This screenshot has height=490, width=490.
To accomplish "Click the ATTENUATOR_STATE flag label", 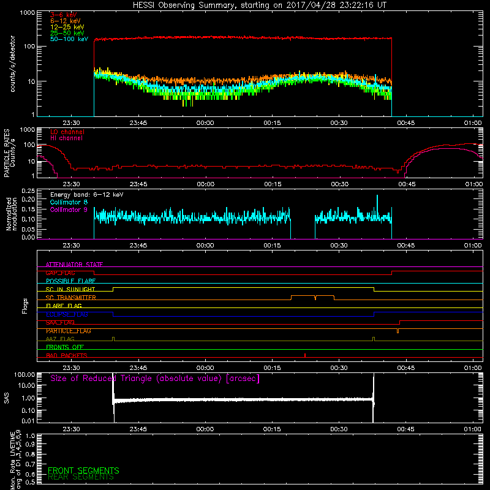I will pos(74,265).
